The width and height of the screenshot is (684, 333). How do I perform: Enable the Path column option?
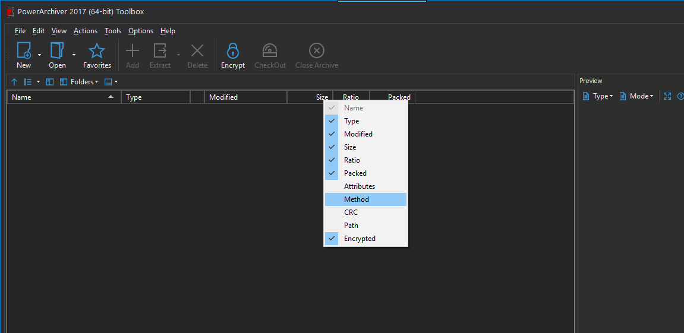365,226
